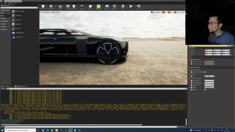Click the round white toolbar icon beside Settings
235x132 pixels.
click(90, 7)
